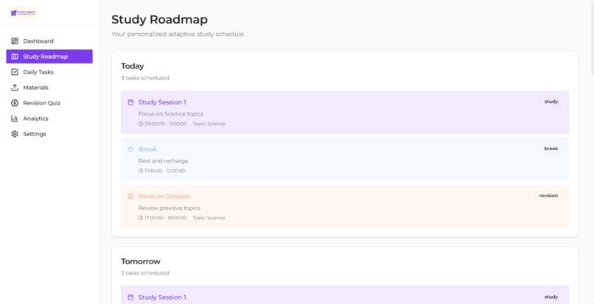Click the 'Today' section heading
594x304 pixels.
point(133,66)
